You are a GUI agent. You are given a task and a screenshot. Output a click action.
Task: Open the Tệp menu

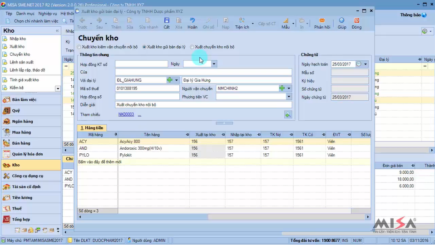click(9, 13)
